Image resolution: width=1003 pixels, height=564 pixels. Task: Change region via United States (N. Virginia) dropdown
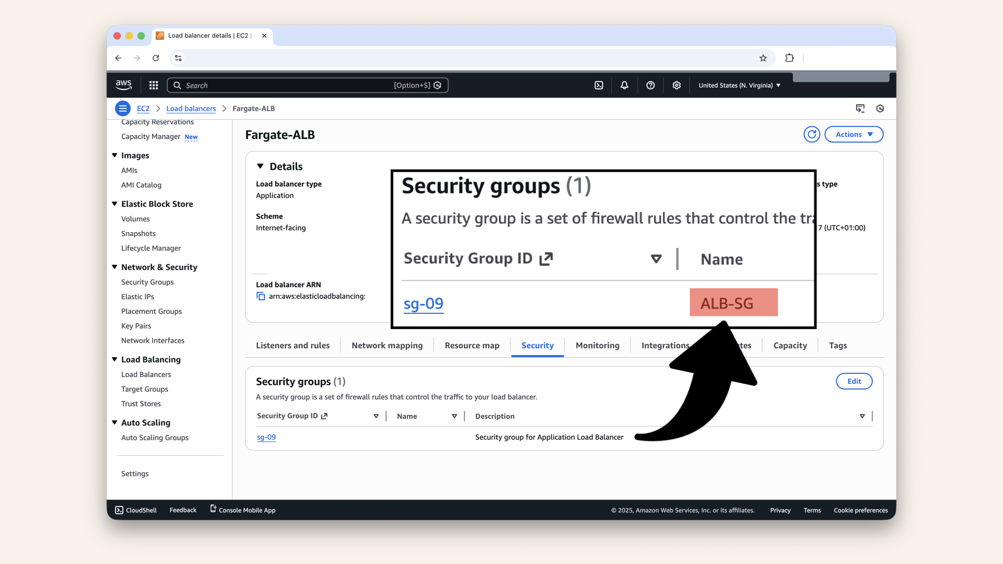point(739,85)
